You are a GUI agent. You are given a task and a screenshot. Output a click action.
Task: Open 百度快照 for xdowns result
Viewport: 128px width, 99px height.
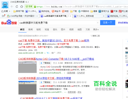72,92
